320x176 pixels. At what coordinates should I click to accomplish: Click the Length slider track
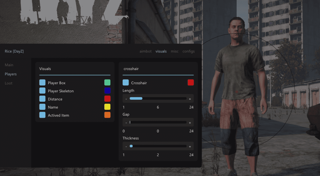tap(158, 99)
